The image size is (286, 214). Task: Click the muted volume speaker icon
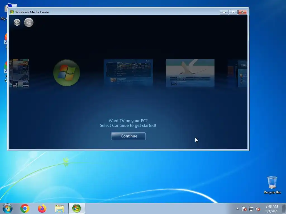click(258, 209)
